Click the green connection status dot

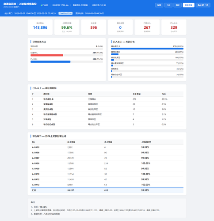pos(41,5)
